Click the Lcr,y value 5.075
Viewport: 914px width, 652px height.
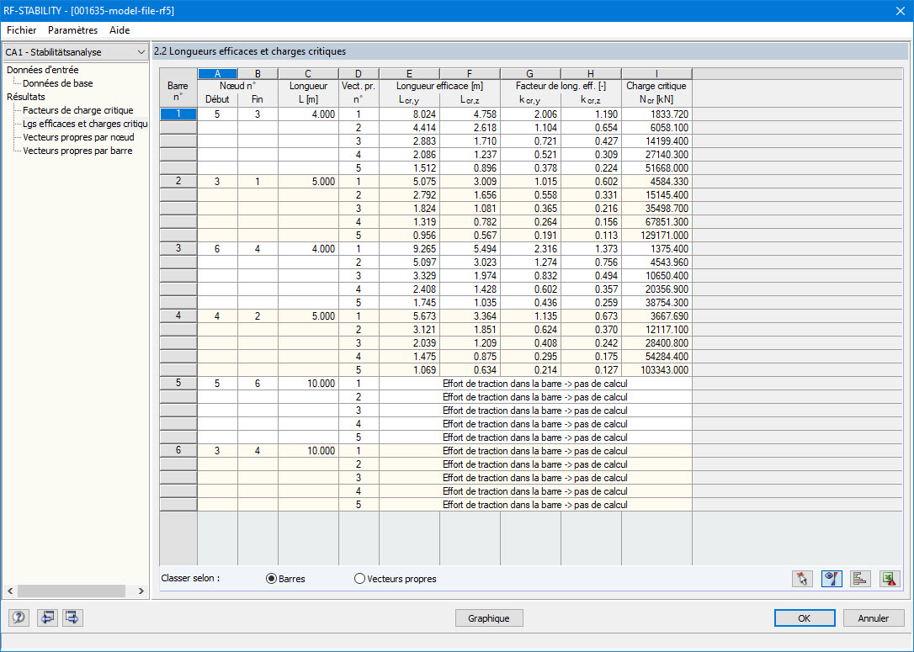tap(409, 182)
